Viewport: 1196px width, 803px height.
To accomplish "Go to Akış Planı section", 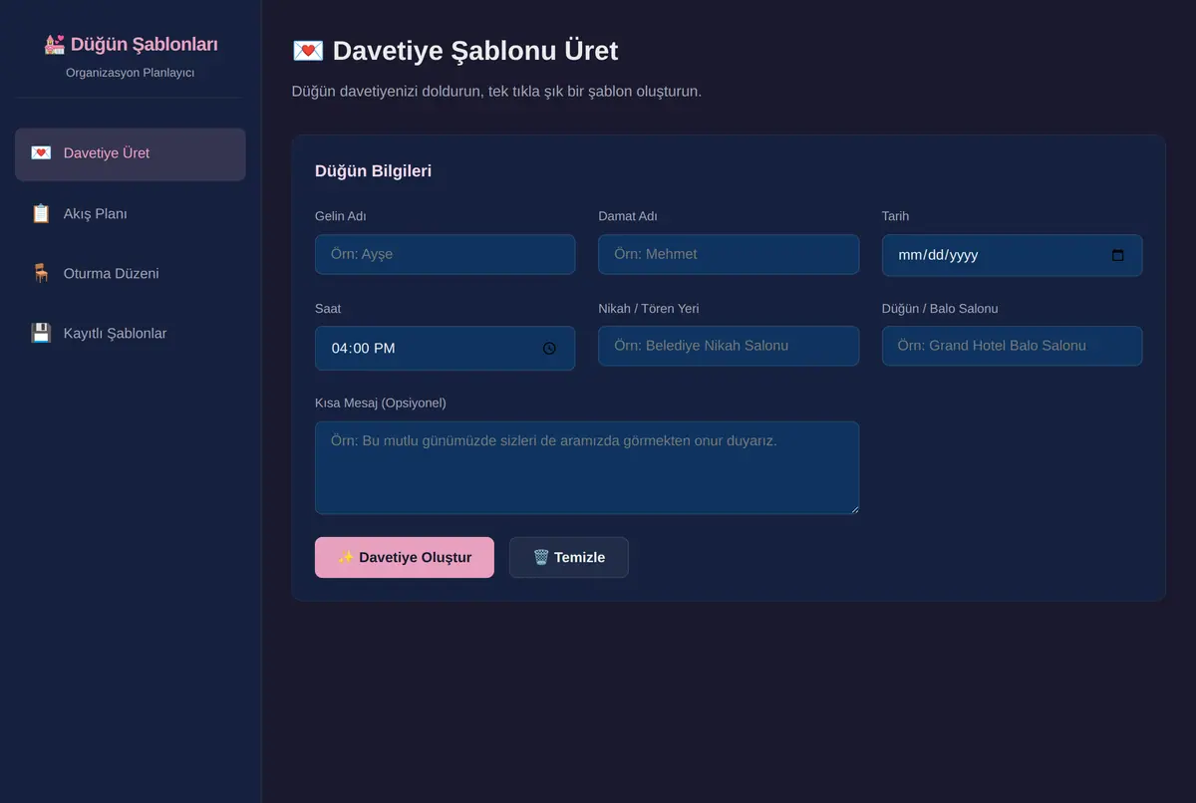I will coord(131,213).
